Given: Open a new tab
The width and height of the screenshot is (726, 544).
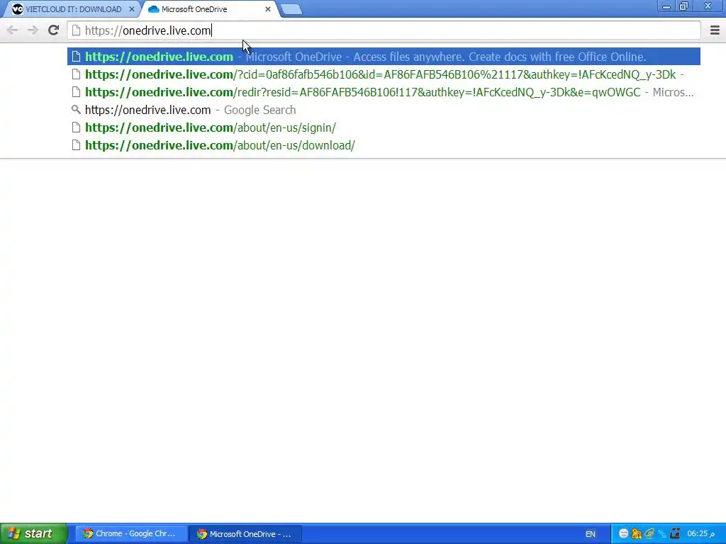Looking at the screenshot, I should pyautogui.click(x=291, y=9).
